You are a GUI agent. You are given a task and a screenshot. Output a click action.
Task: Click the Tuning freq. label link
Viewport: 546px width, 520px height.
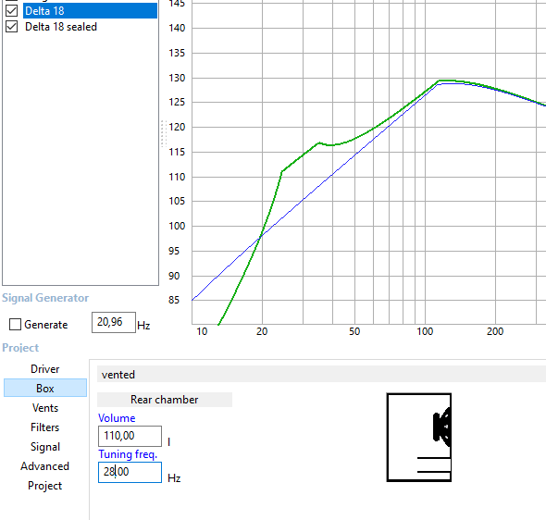[128, 454]
